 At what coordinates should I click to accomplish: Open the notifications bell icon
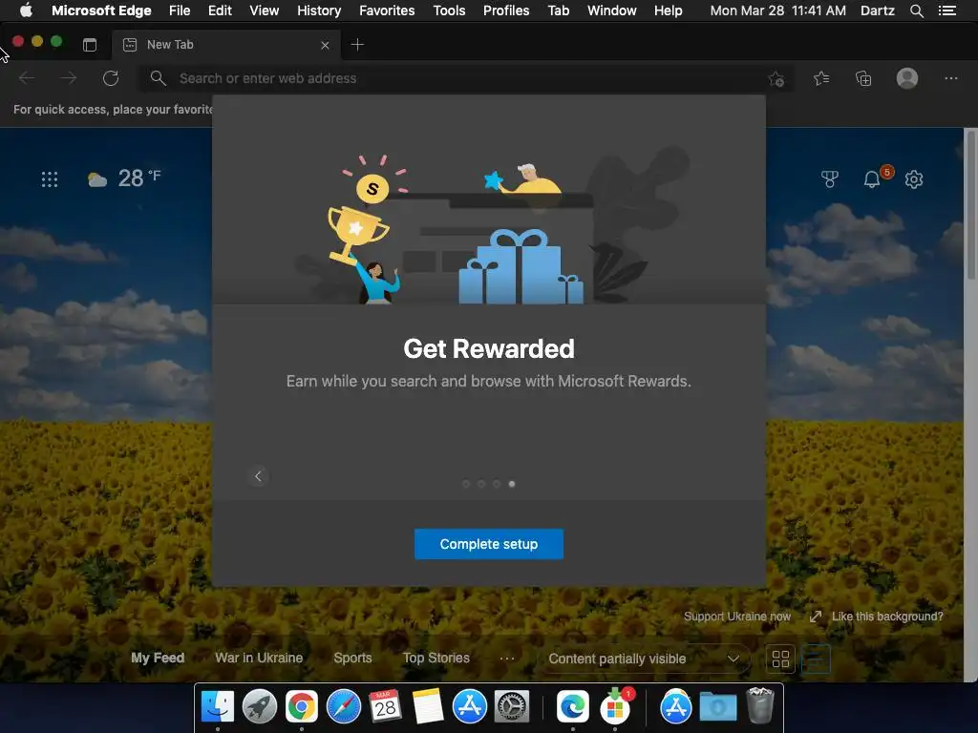coord(872,179)
